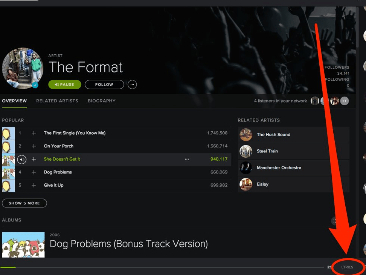This screenshot has height=275, width=366.
Task: Click cover thumbnail of Give It Up track
Action: [8, 186]
